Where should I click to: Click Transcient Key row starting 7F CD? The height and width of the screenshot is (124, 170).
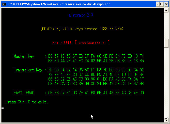(96, 70)
